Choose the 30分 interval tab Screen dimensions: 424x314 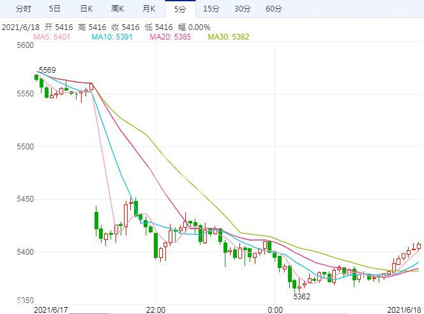pyautogui.click(x=242, y=8)
